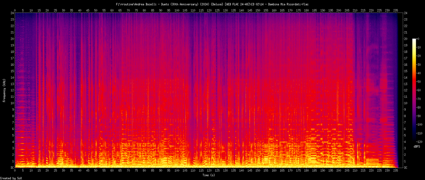This screenshot has width=425, height=180.
Task: Click the 'DC' label on the left frequency axis
Action: click(12, 168)
